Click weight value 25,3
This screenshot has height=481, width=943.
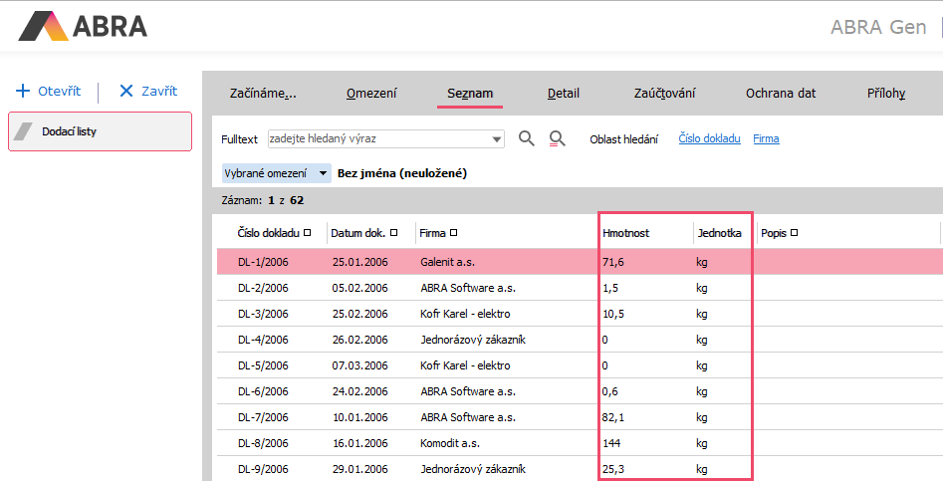pos(612,469)
